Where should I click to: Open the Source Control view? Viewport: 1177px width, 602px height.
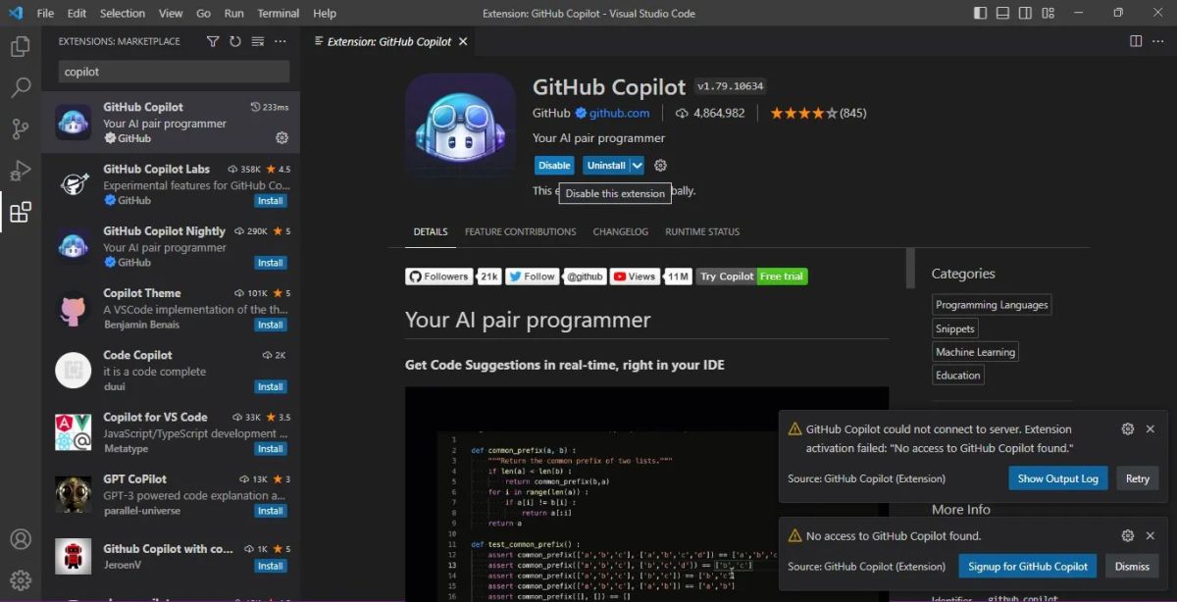click(x=21, y=128)
